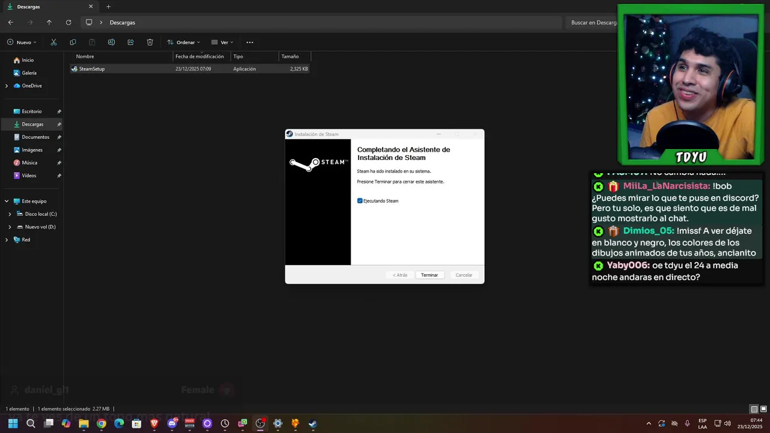Open Voicemeeter from the taskbar
Viewport: 770px width, 433px height.
189,423
